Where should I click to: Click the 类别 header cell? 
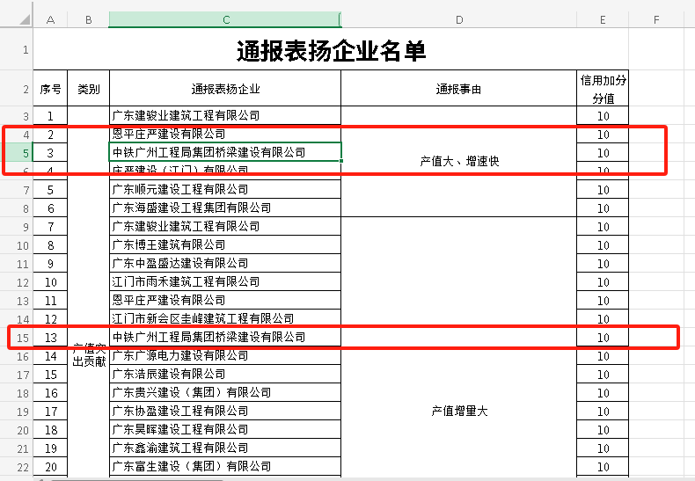(x=88, y=89)
